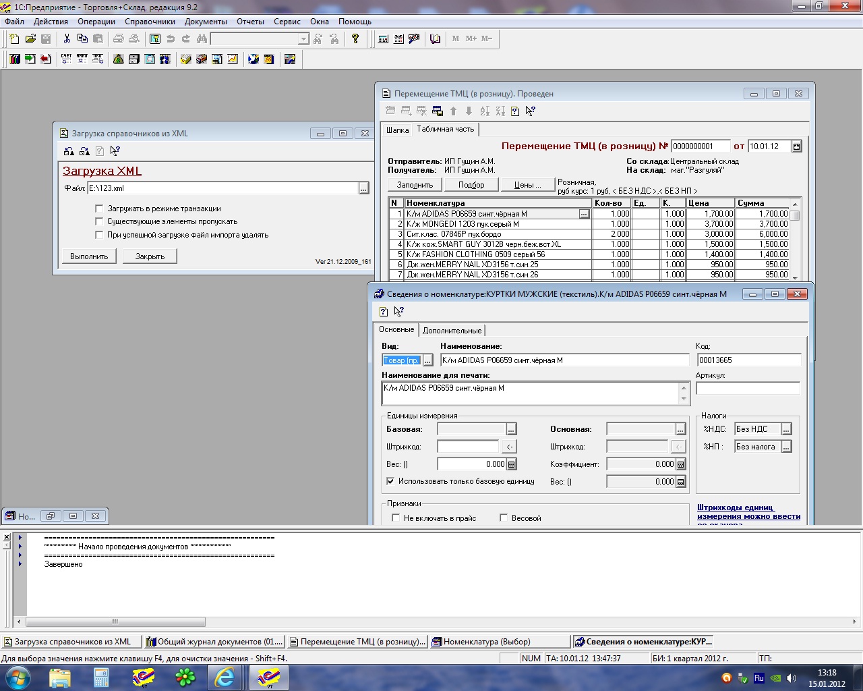Click the Print preview icon
Image resolution: width=863 pixels, height=691 pixels.
pos(134,39)
